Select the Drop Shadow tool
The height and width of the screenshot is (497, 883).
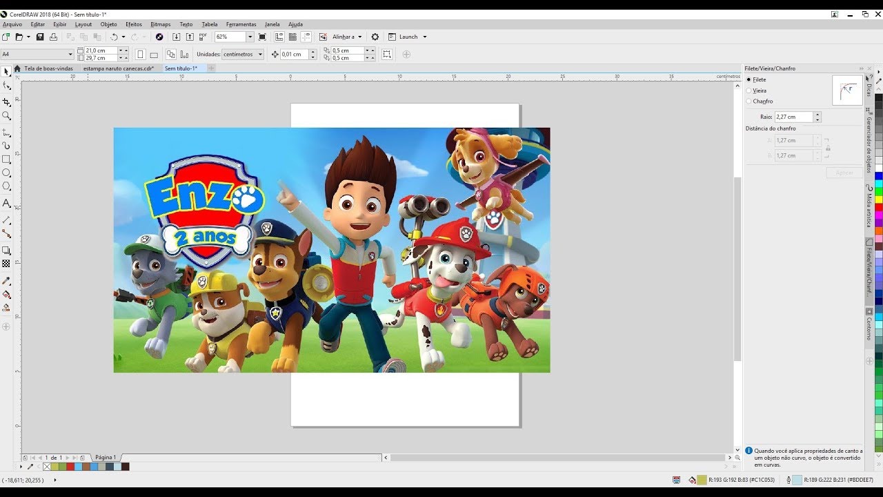point(6,250)
